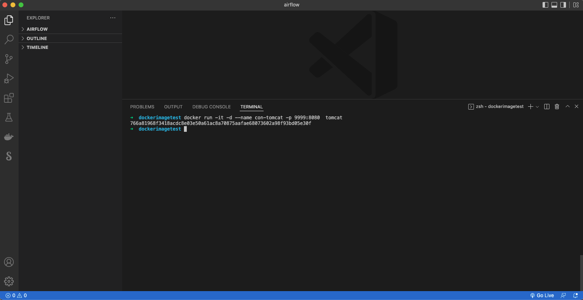Open notifications bell in status bar
Viewport: 583px width, 300px height.
point(575,296)
